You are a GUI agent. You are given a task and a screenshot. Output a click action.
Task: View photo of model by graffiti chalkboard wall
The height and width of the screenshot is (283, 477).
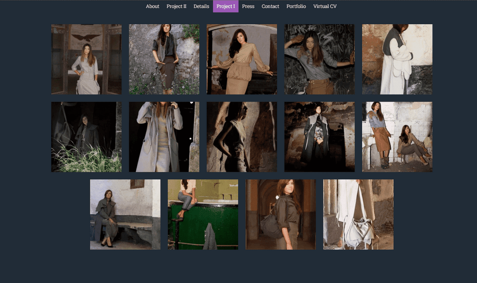[x=320, y=59]
